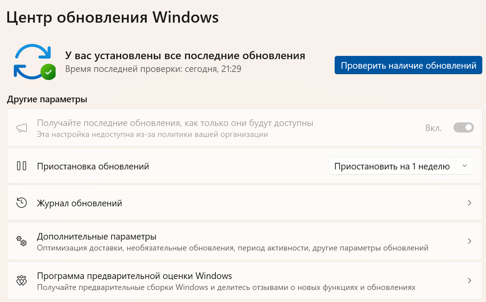Click the Windows Update sync status icon
The image size is (486, 302).
33,61
